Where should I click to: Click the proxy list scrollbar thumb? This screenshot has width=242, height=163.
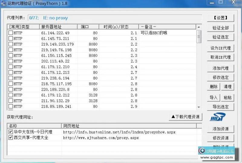point(199,36)
